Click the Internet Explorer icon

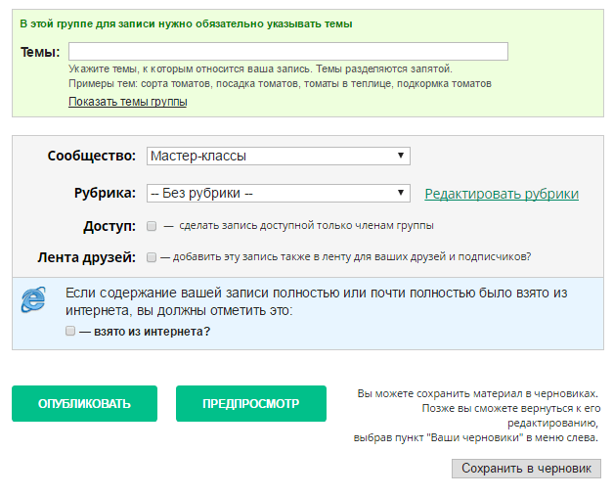tap(33, 300)
